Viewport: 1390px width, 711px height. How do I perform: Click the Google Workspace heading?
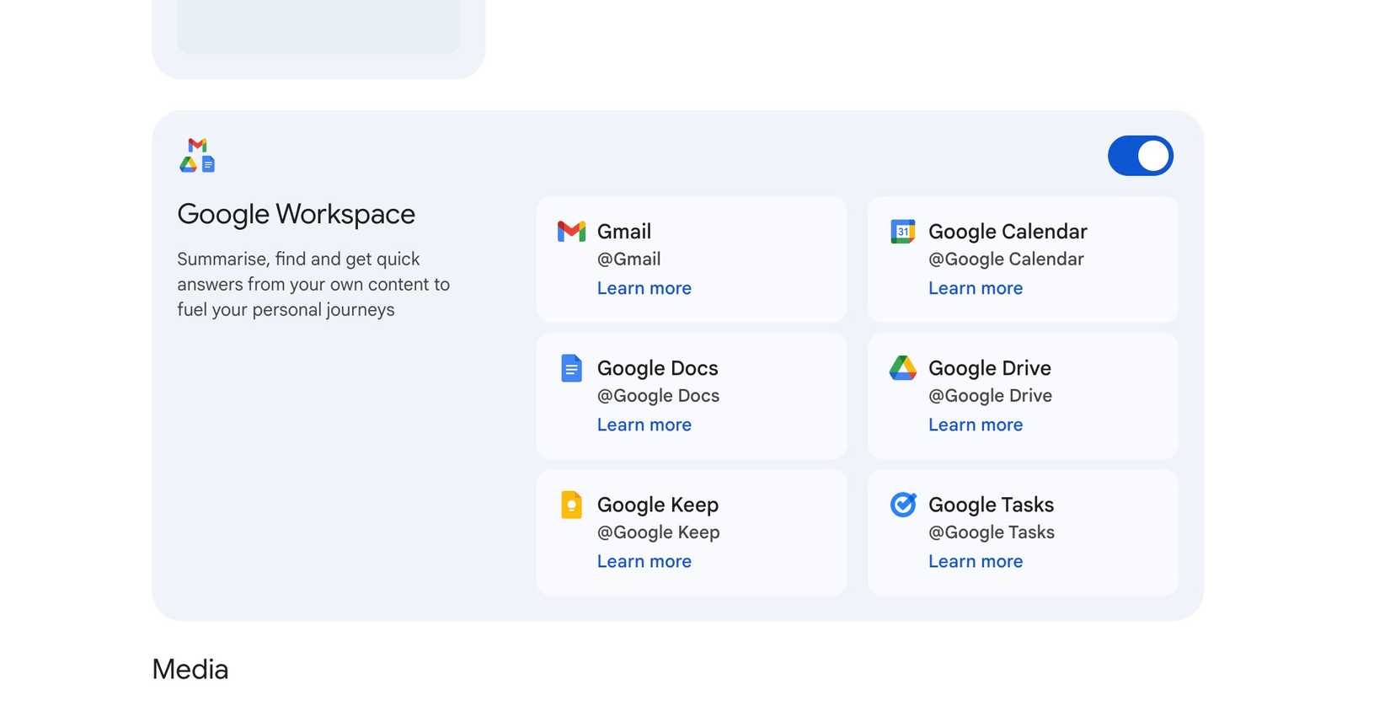296,214
